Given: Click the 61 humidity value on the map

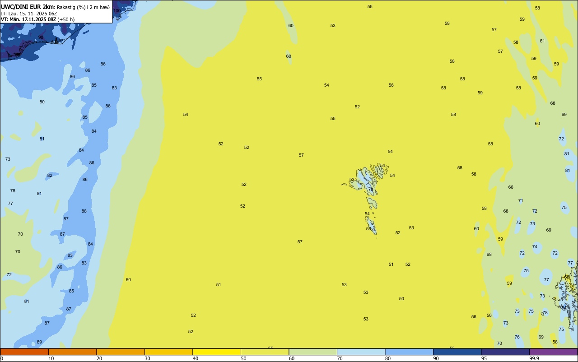Looking at the screenshot, I should (x=542, y=41).
